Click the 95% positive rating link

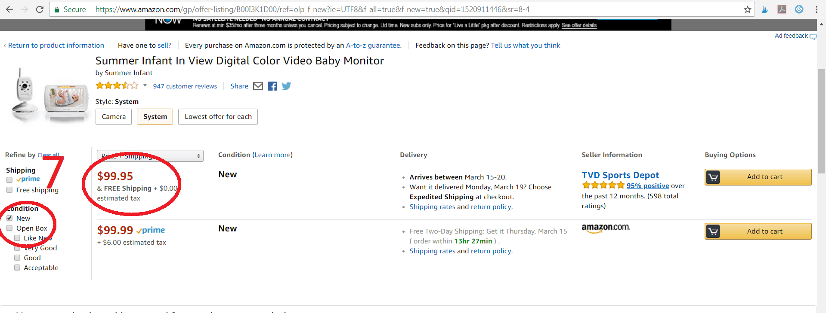coord(647,185)
